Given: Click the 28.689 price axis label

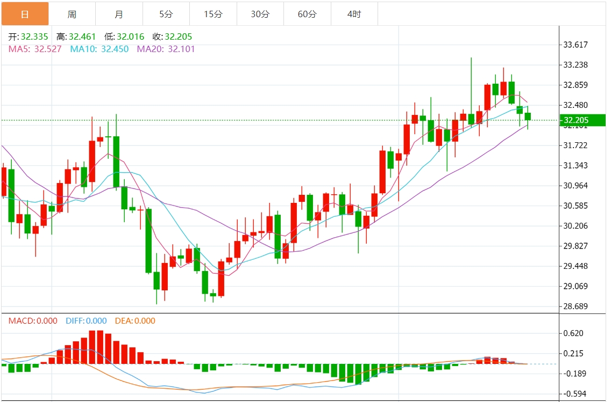Looking at the screenshot, I should coord(575,306).
